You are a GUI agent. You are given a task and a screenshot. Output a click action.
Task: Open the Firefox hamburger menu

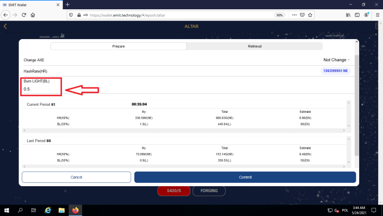point(378,15)
